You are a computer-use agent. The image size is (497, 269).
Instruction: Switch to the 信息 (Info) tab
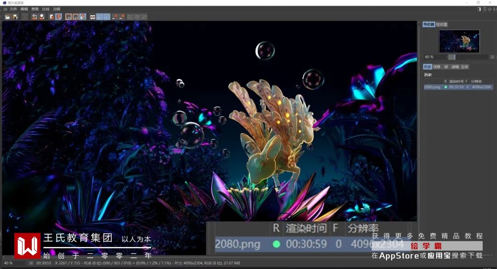(437, 67)
